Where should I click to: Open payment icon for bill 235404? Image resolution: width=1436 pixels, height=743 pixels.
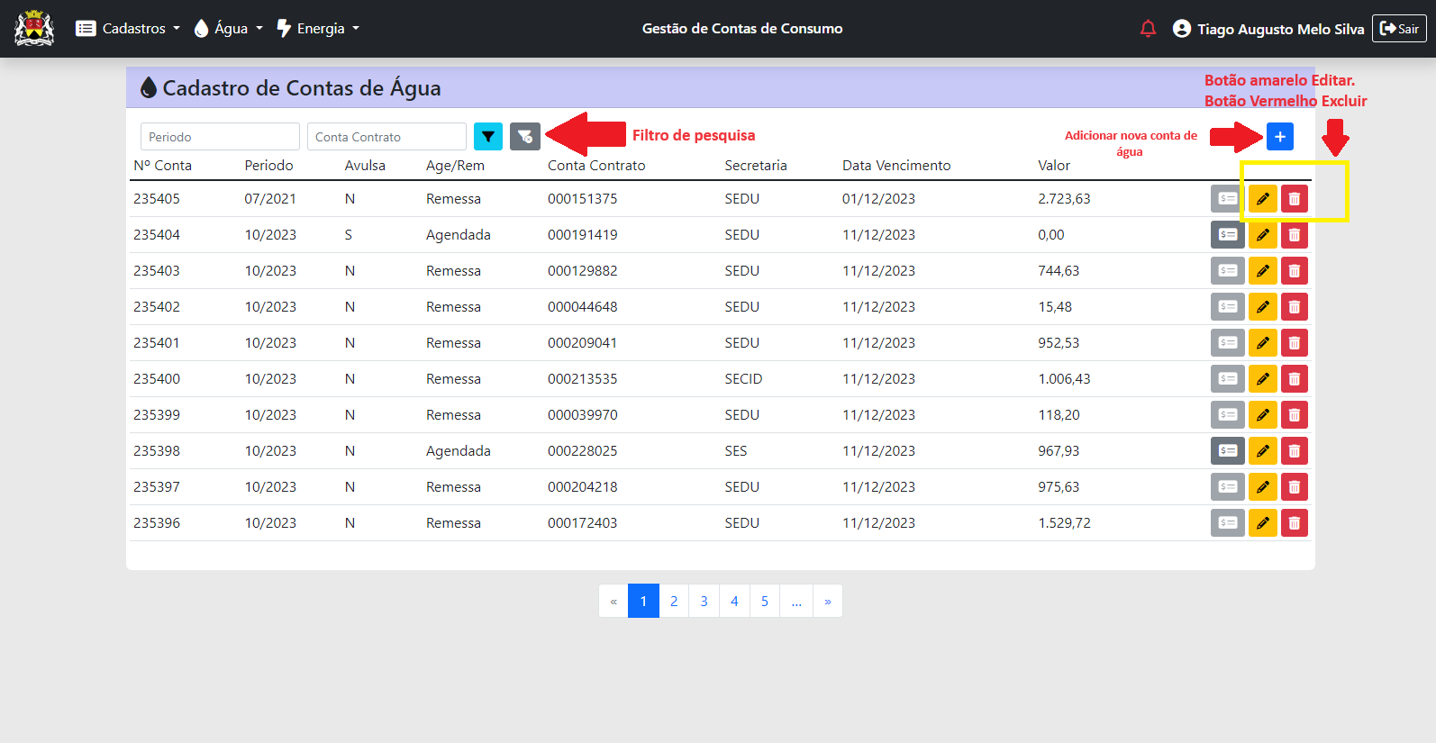coord(1228,234)
